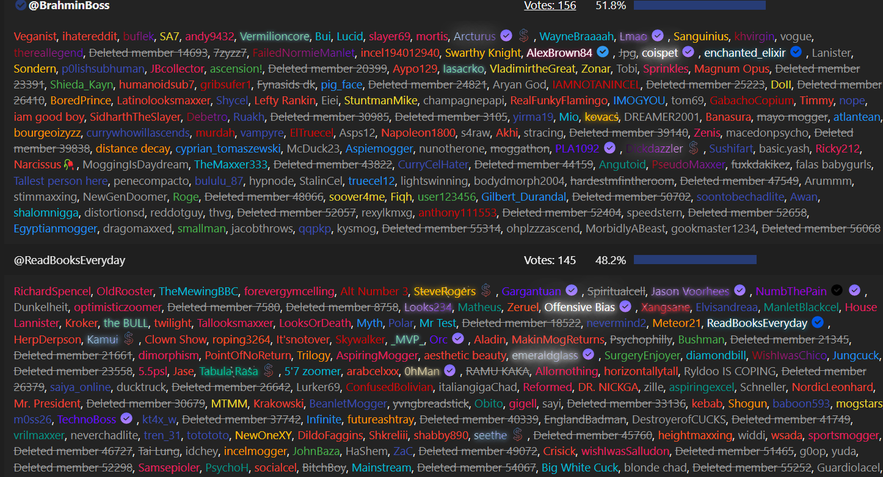Click the dollar icon next to Darkdazzler
Viewport: 883px width, 477px height.
click(x=693, y=148)
